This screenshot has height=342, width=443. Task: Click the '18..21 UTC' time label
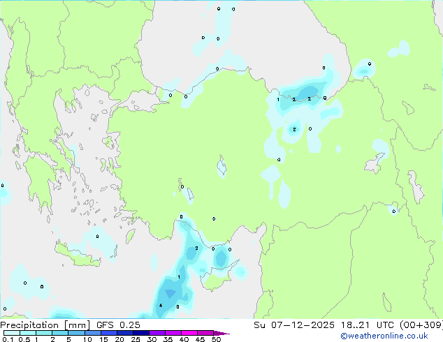[367, 325]
